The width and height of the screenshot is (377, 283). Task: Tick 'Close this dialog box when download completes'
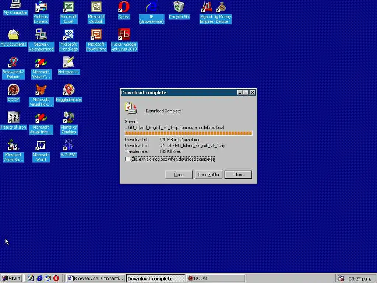click(127, 159)
